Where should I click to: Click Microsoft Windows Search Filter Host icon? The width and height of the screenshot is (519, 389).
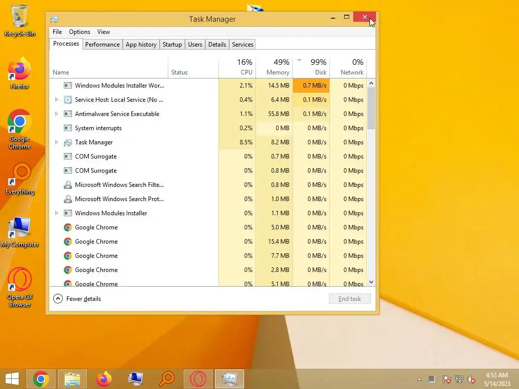pyautogui.click(x=68, y=185)
